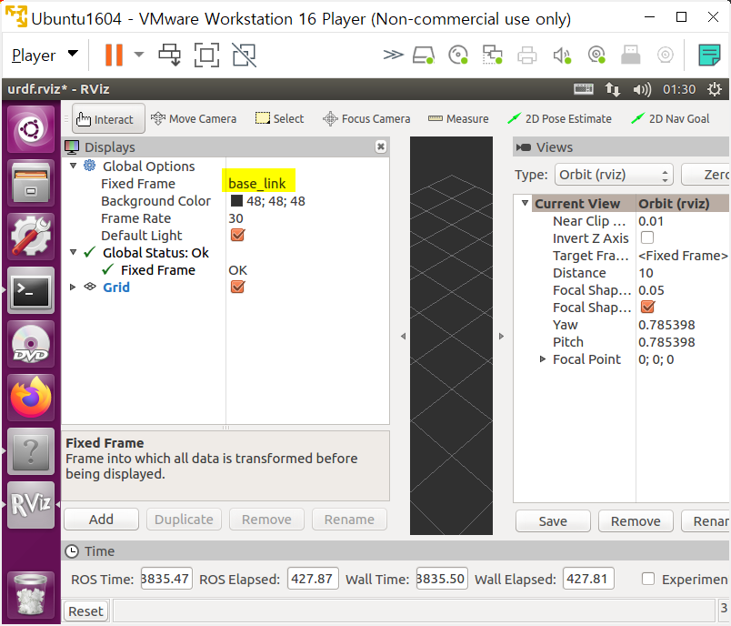731x626 pixels.
Task: Toggle the Focal Shape enabled checkbox
Action: tap(647, 307)
